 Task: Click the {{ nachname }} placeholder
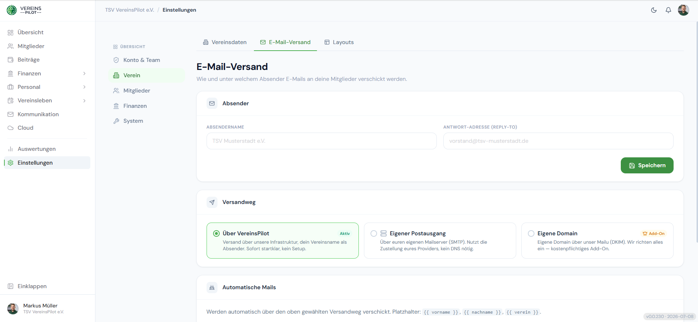tap(482, 312)
